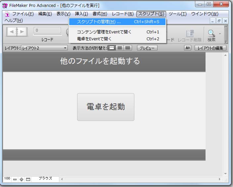This screenshot has height=187, width=233.
Task: Restore the inner document window
Action: (219, 21)
